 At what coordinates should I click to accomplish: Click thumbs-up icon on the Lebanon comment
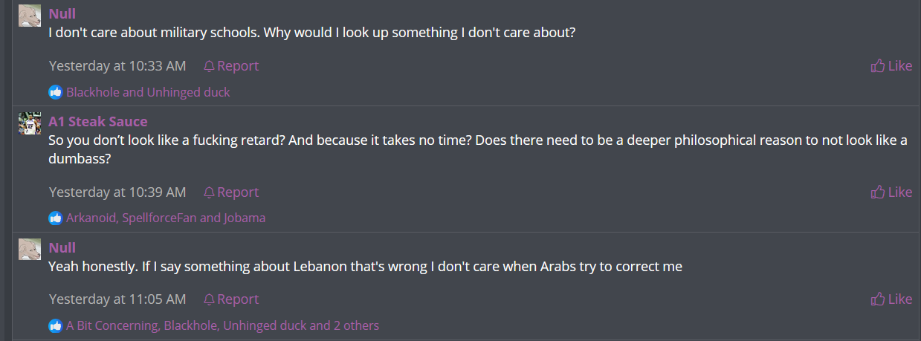878,299
